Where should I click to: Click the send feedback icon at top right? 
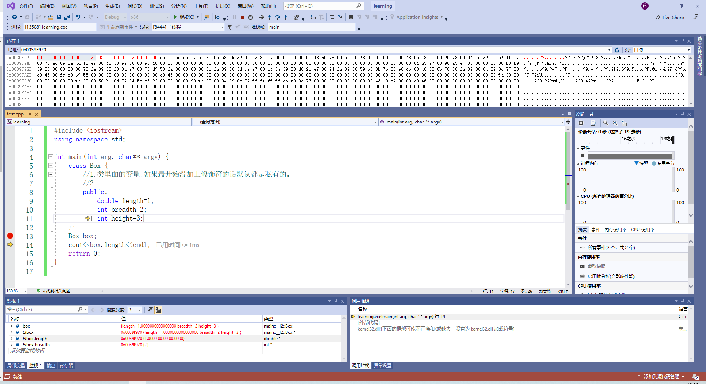(695, 17)
